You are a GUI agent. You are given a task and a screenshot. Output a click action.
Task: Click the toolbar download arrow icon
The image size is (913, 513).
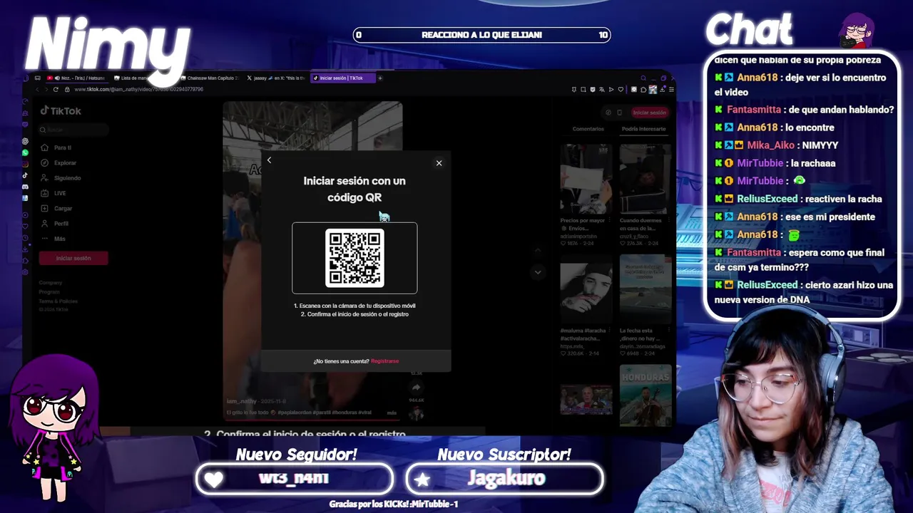click(662, 90)
